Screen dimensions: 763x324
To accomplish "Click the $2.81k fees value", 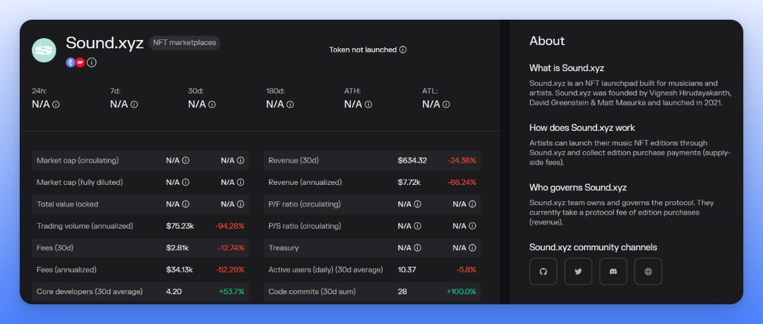I will (176, 248).
